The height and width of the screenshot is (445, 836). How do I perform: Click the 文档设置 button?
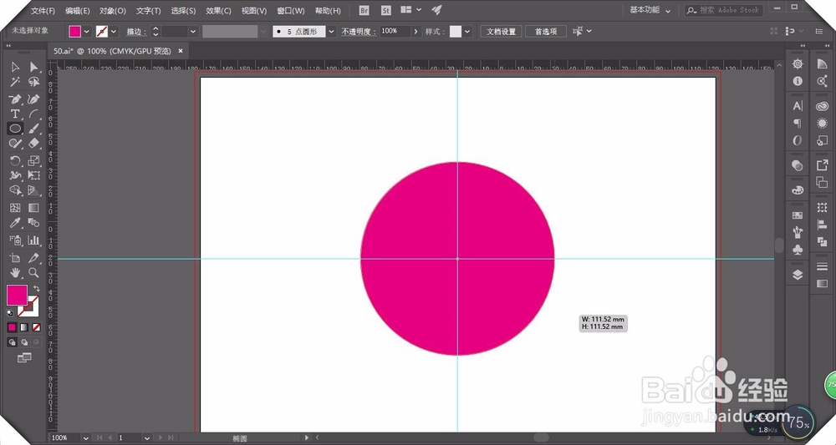tap(501, 32)
